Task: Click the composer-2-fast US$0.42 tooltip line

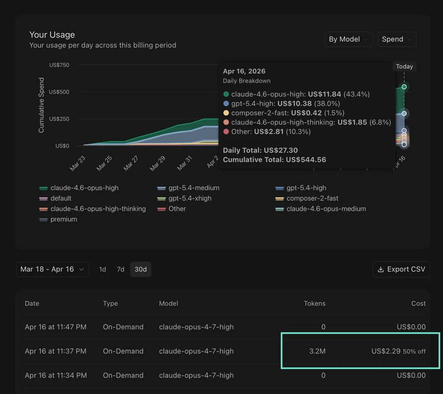Action: coord(284,113)
